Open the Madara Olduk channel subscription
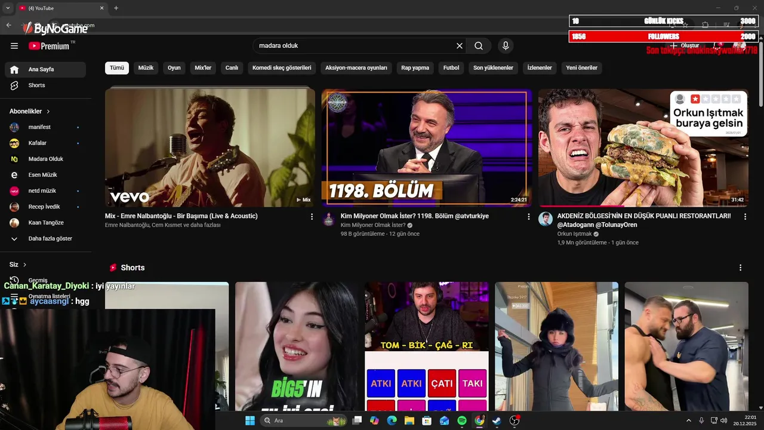 (x=45, y=159)
